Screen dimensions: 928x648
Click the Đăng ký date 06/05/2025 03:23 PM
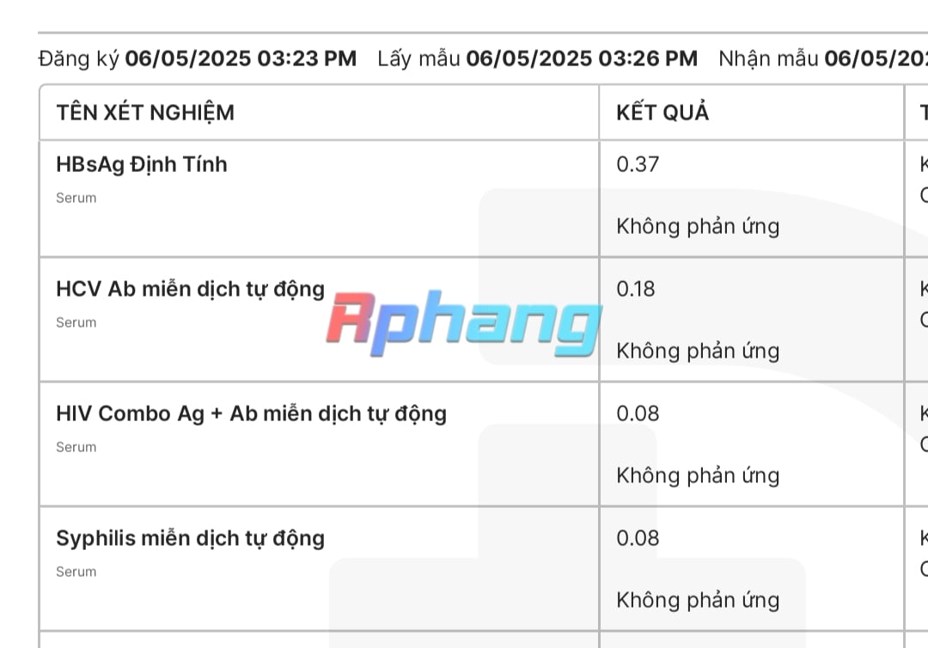click(241, 58)
